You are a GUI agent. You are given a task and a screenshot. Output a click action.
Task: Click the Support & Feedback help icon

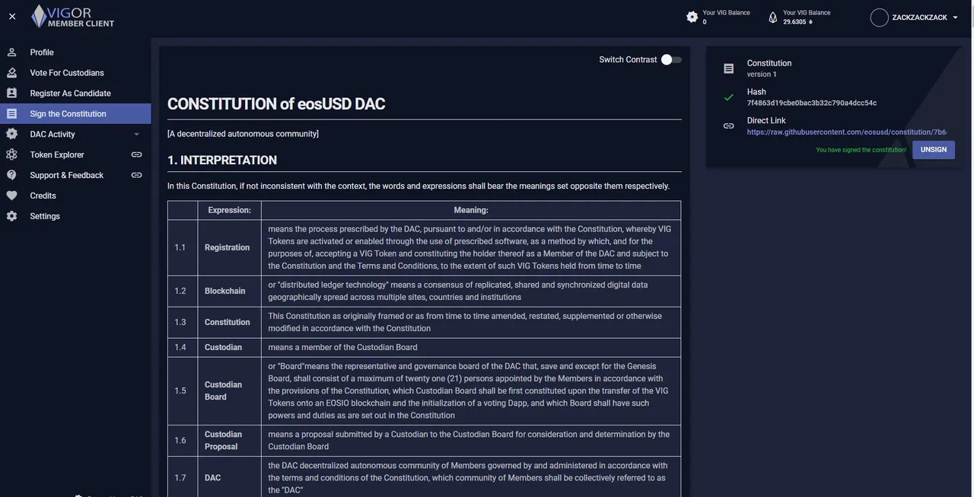click(x=11, y=175)
